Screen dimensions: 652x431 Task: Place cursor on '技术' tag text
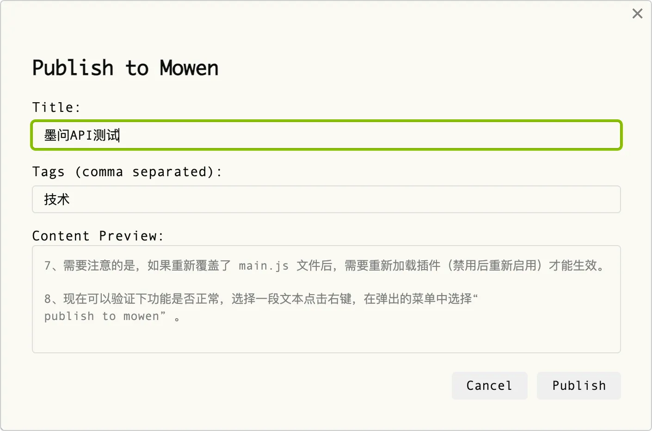coord(57,199)
